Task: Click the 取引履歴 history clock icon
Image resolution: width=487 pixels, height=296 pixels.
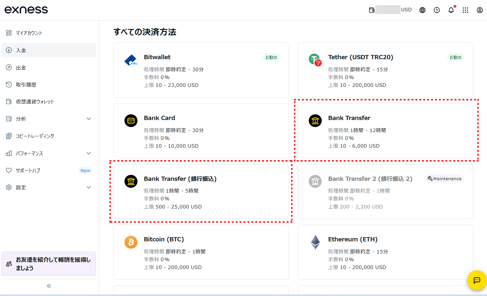Action: (9, 85)
